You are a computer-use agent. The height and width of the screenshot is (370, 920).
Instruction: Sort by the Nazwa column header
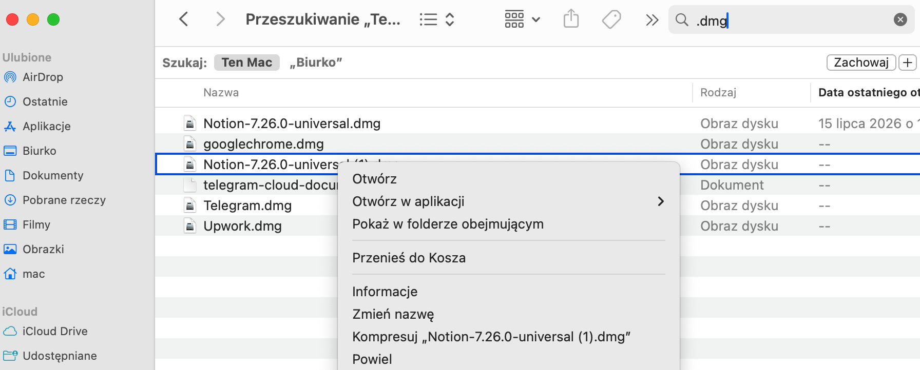pos(221,93)
